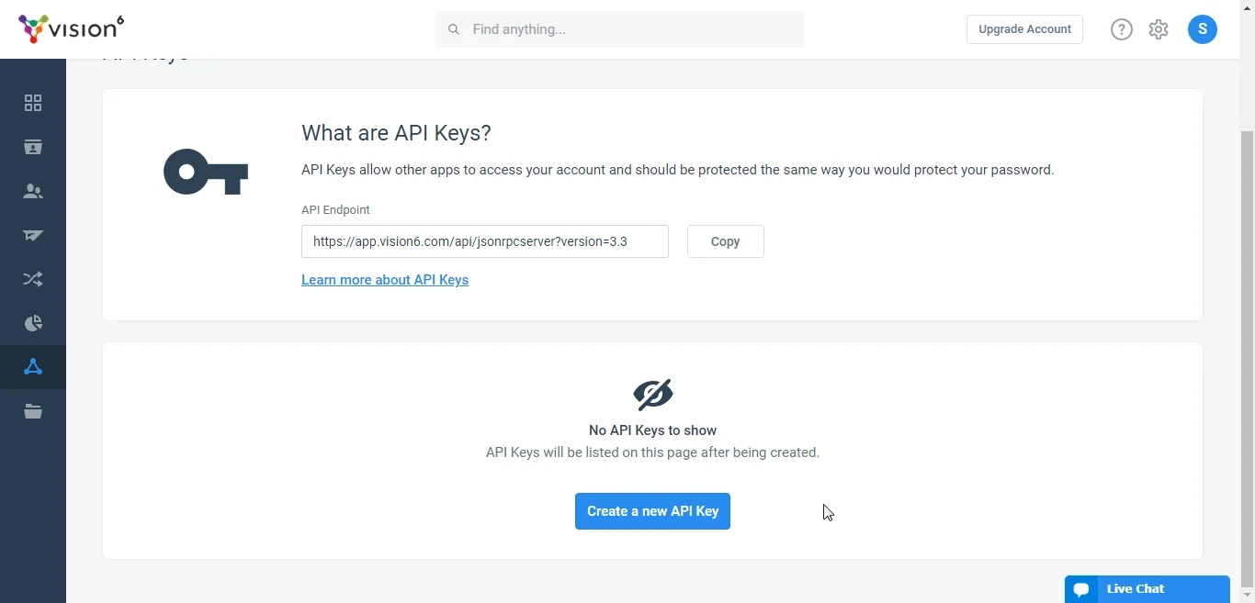Select the shuffle automation icon in sidebar
1255x603 pixels.
pos(33,279)
